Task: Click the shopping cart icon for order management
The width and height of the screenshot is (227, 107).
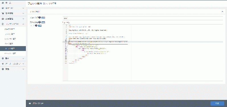Action: 3,13
